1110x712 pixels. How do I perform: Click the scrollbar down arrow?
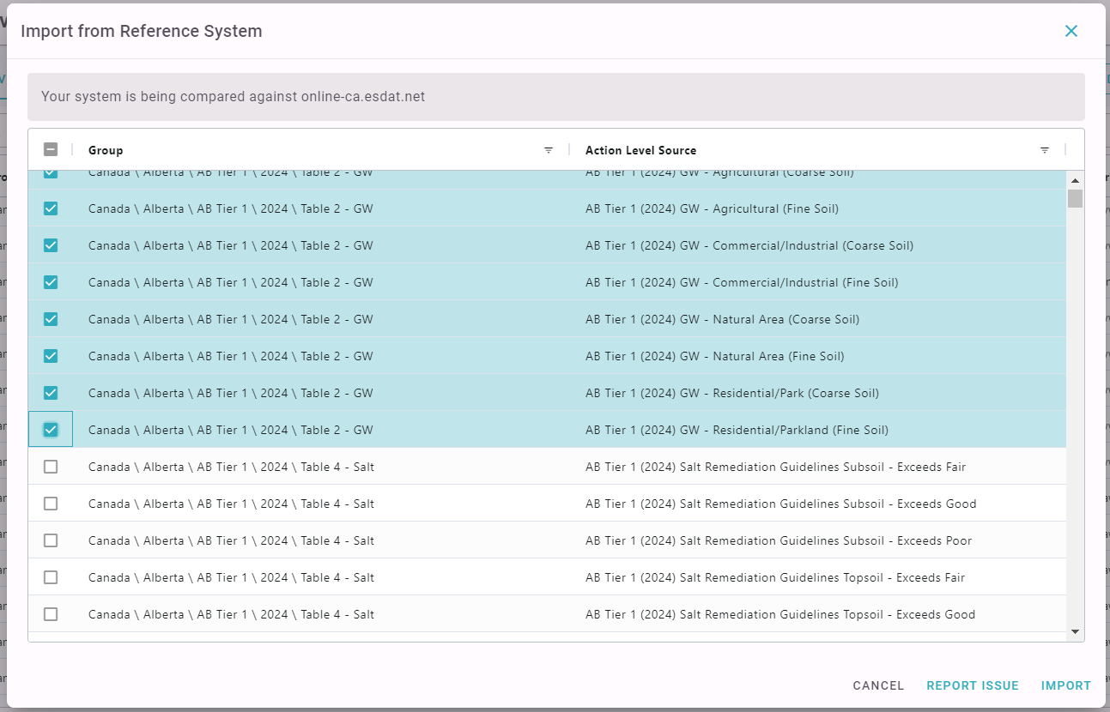click(1075, 631)
